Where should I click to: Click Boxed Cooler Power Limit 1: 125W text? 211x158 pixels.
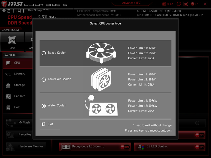pos(142,48)
